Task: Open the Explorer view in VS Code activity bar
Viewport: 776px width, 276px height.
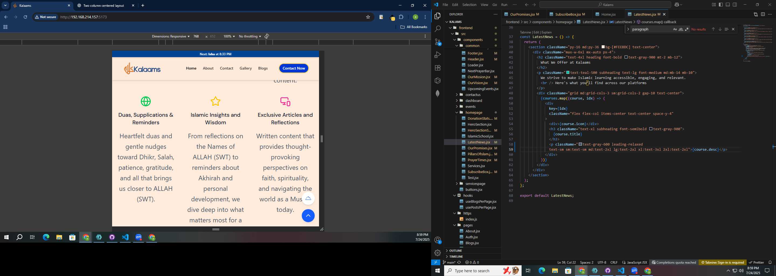Action: coord(437,16)
